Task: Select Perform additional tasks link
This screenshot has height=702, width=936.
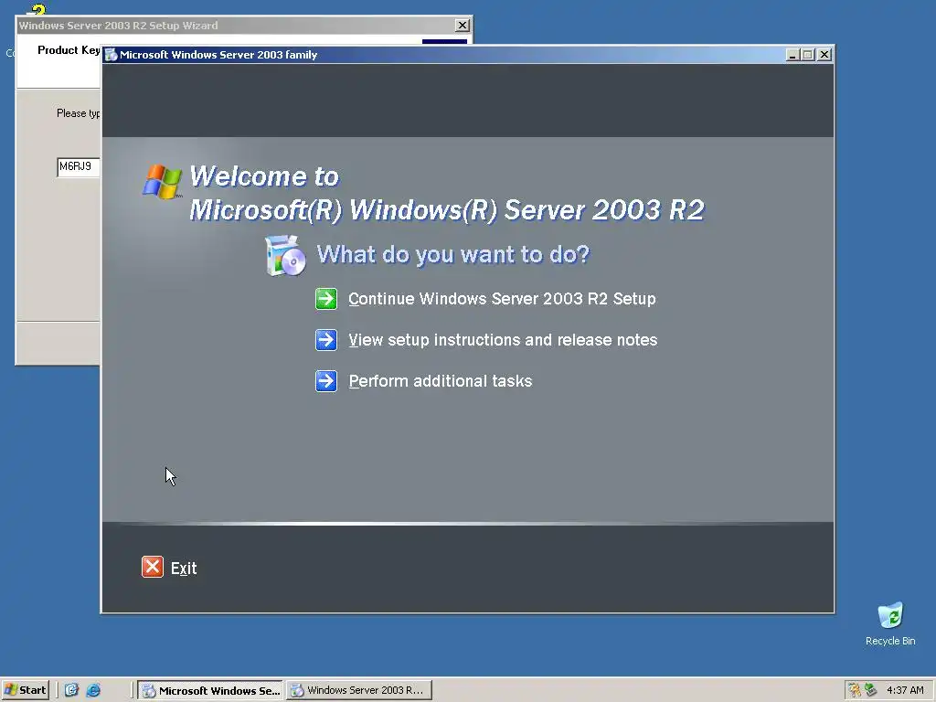Action: point(440,381)
